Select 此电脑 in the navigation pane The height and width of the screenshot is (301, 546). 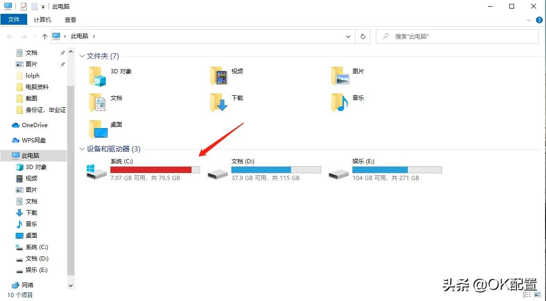pos(33,156)
